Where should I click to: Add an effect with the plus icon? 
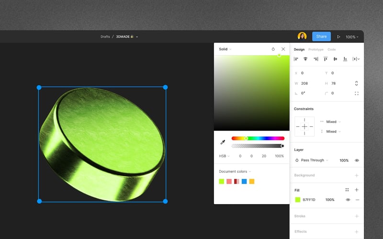point(357,232)
